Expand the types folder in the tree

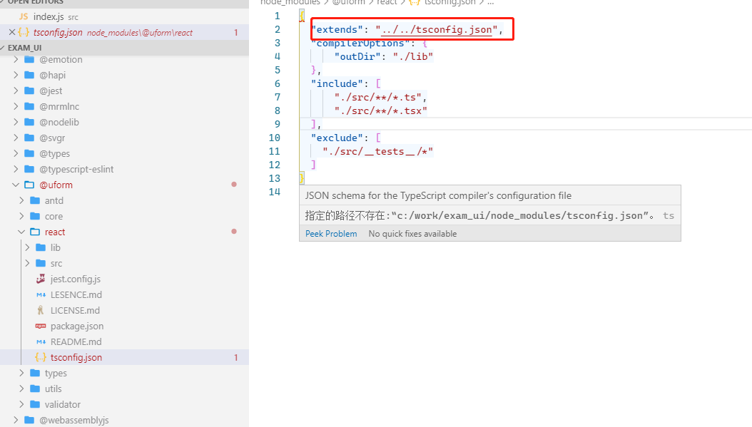(x=22, y=373)
